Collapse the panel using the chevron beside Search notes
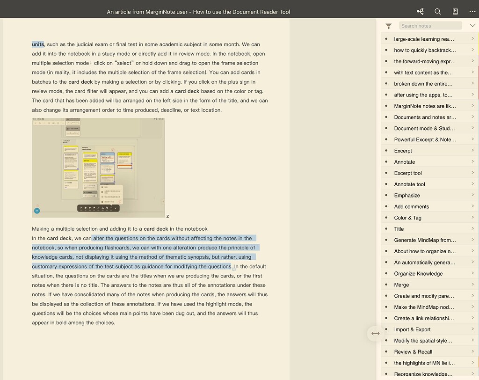479x380 pixels. [x=472, y=25]
